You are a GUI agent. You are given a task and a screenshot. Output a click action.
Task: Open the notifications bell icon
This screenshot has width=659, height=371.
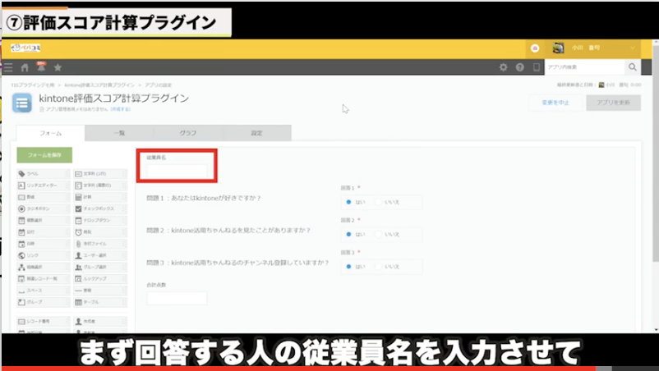click(41, 67)
